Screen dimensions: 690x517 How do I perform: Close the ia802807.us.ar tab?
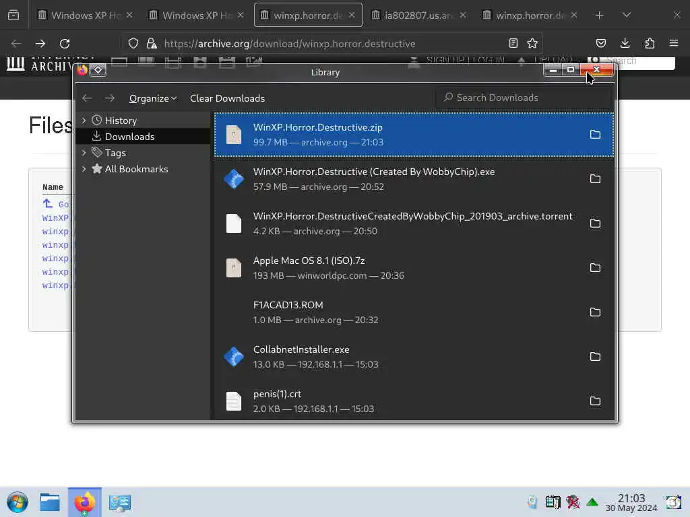click(463, 15)
